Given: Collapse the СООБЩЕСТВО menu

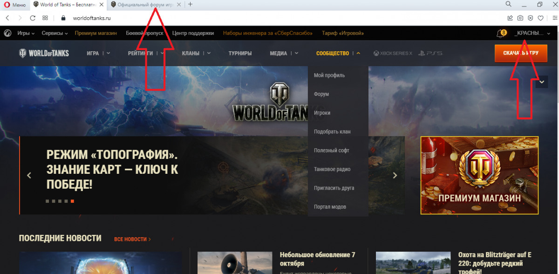Looking at the screenshot, I should click(338, 53).
